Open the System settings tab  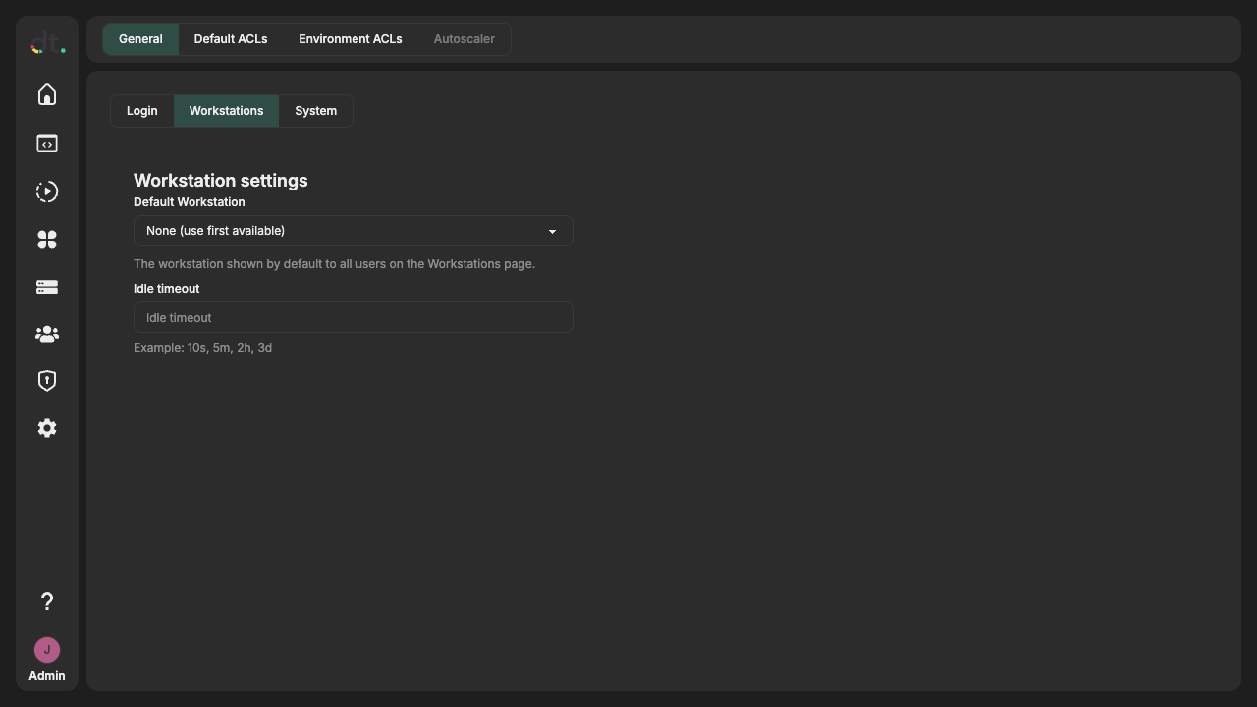[x=314, y=111]
